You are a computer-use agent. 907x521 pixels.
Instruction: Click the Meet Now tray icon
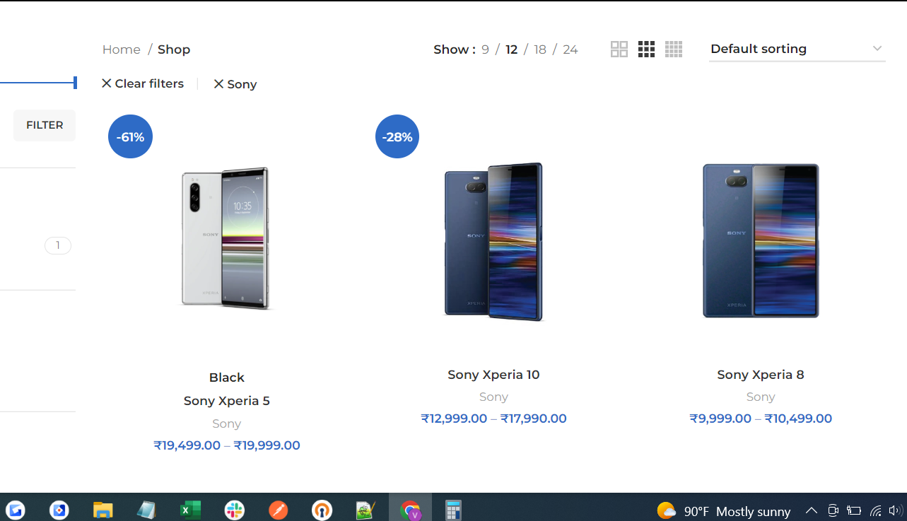point(833,510)
